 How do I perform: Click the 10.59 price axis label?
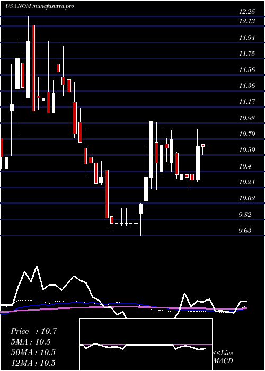click(247, 150)
